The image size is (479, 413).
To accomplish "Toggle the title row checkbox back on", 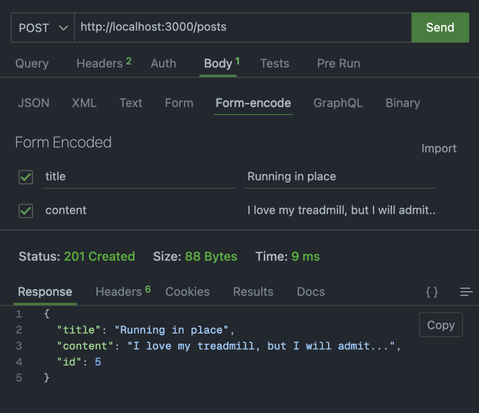I will 25,177.
